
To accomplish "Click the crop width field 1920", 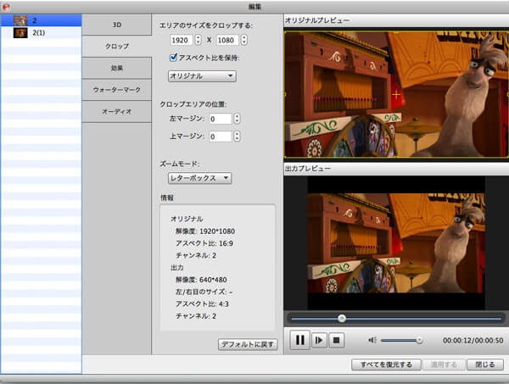I will (x=182, y=40).
